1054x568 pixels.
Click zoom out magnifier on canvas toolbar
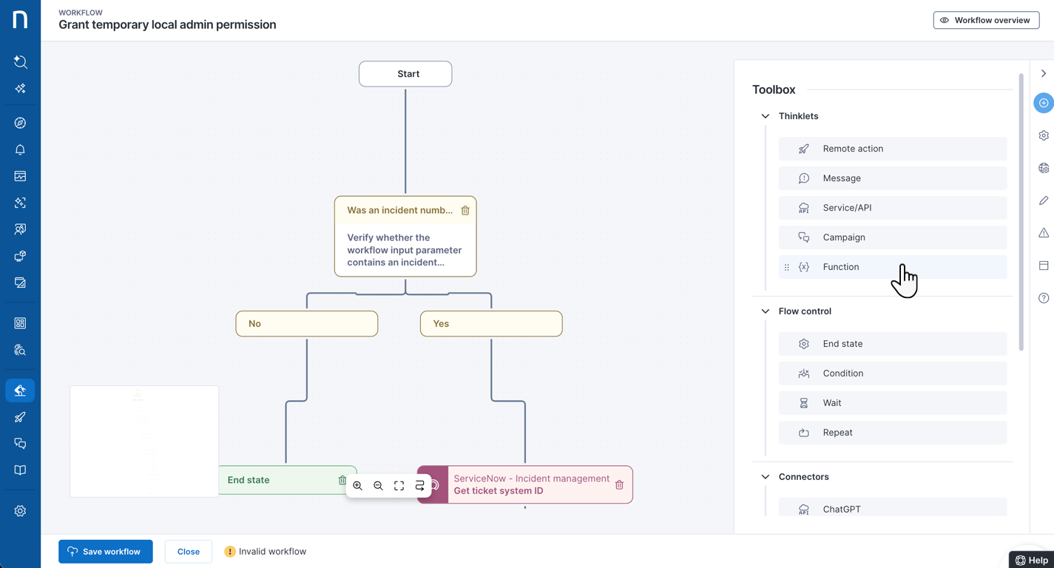click(x=378, y=486)
